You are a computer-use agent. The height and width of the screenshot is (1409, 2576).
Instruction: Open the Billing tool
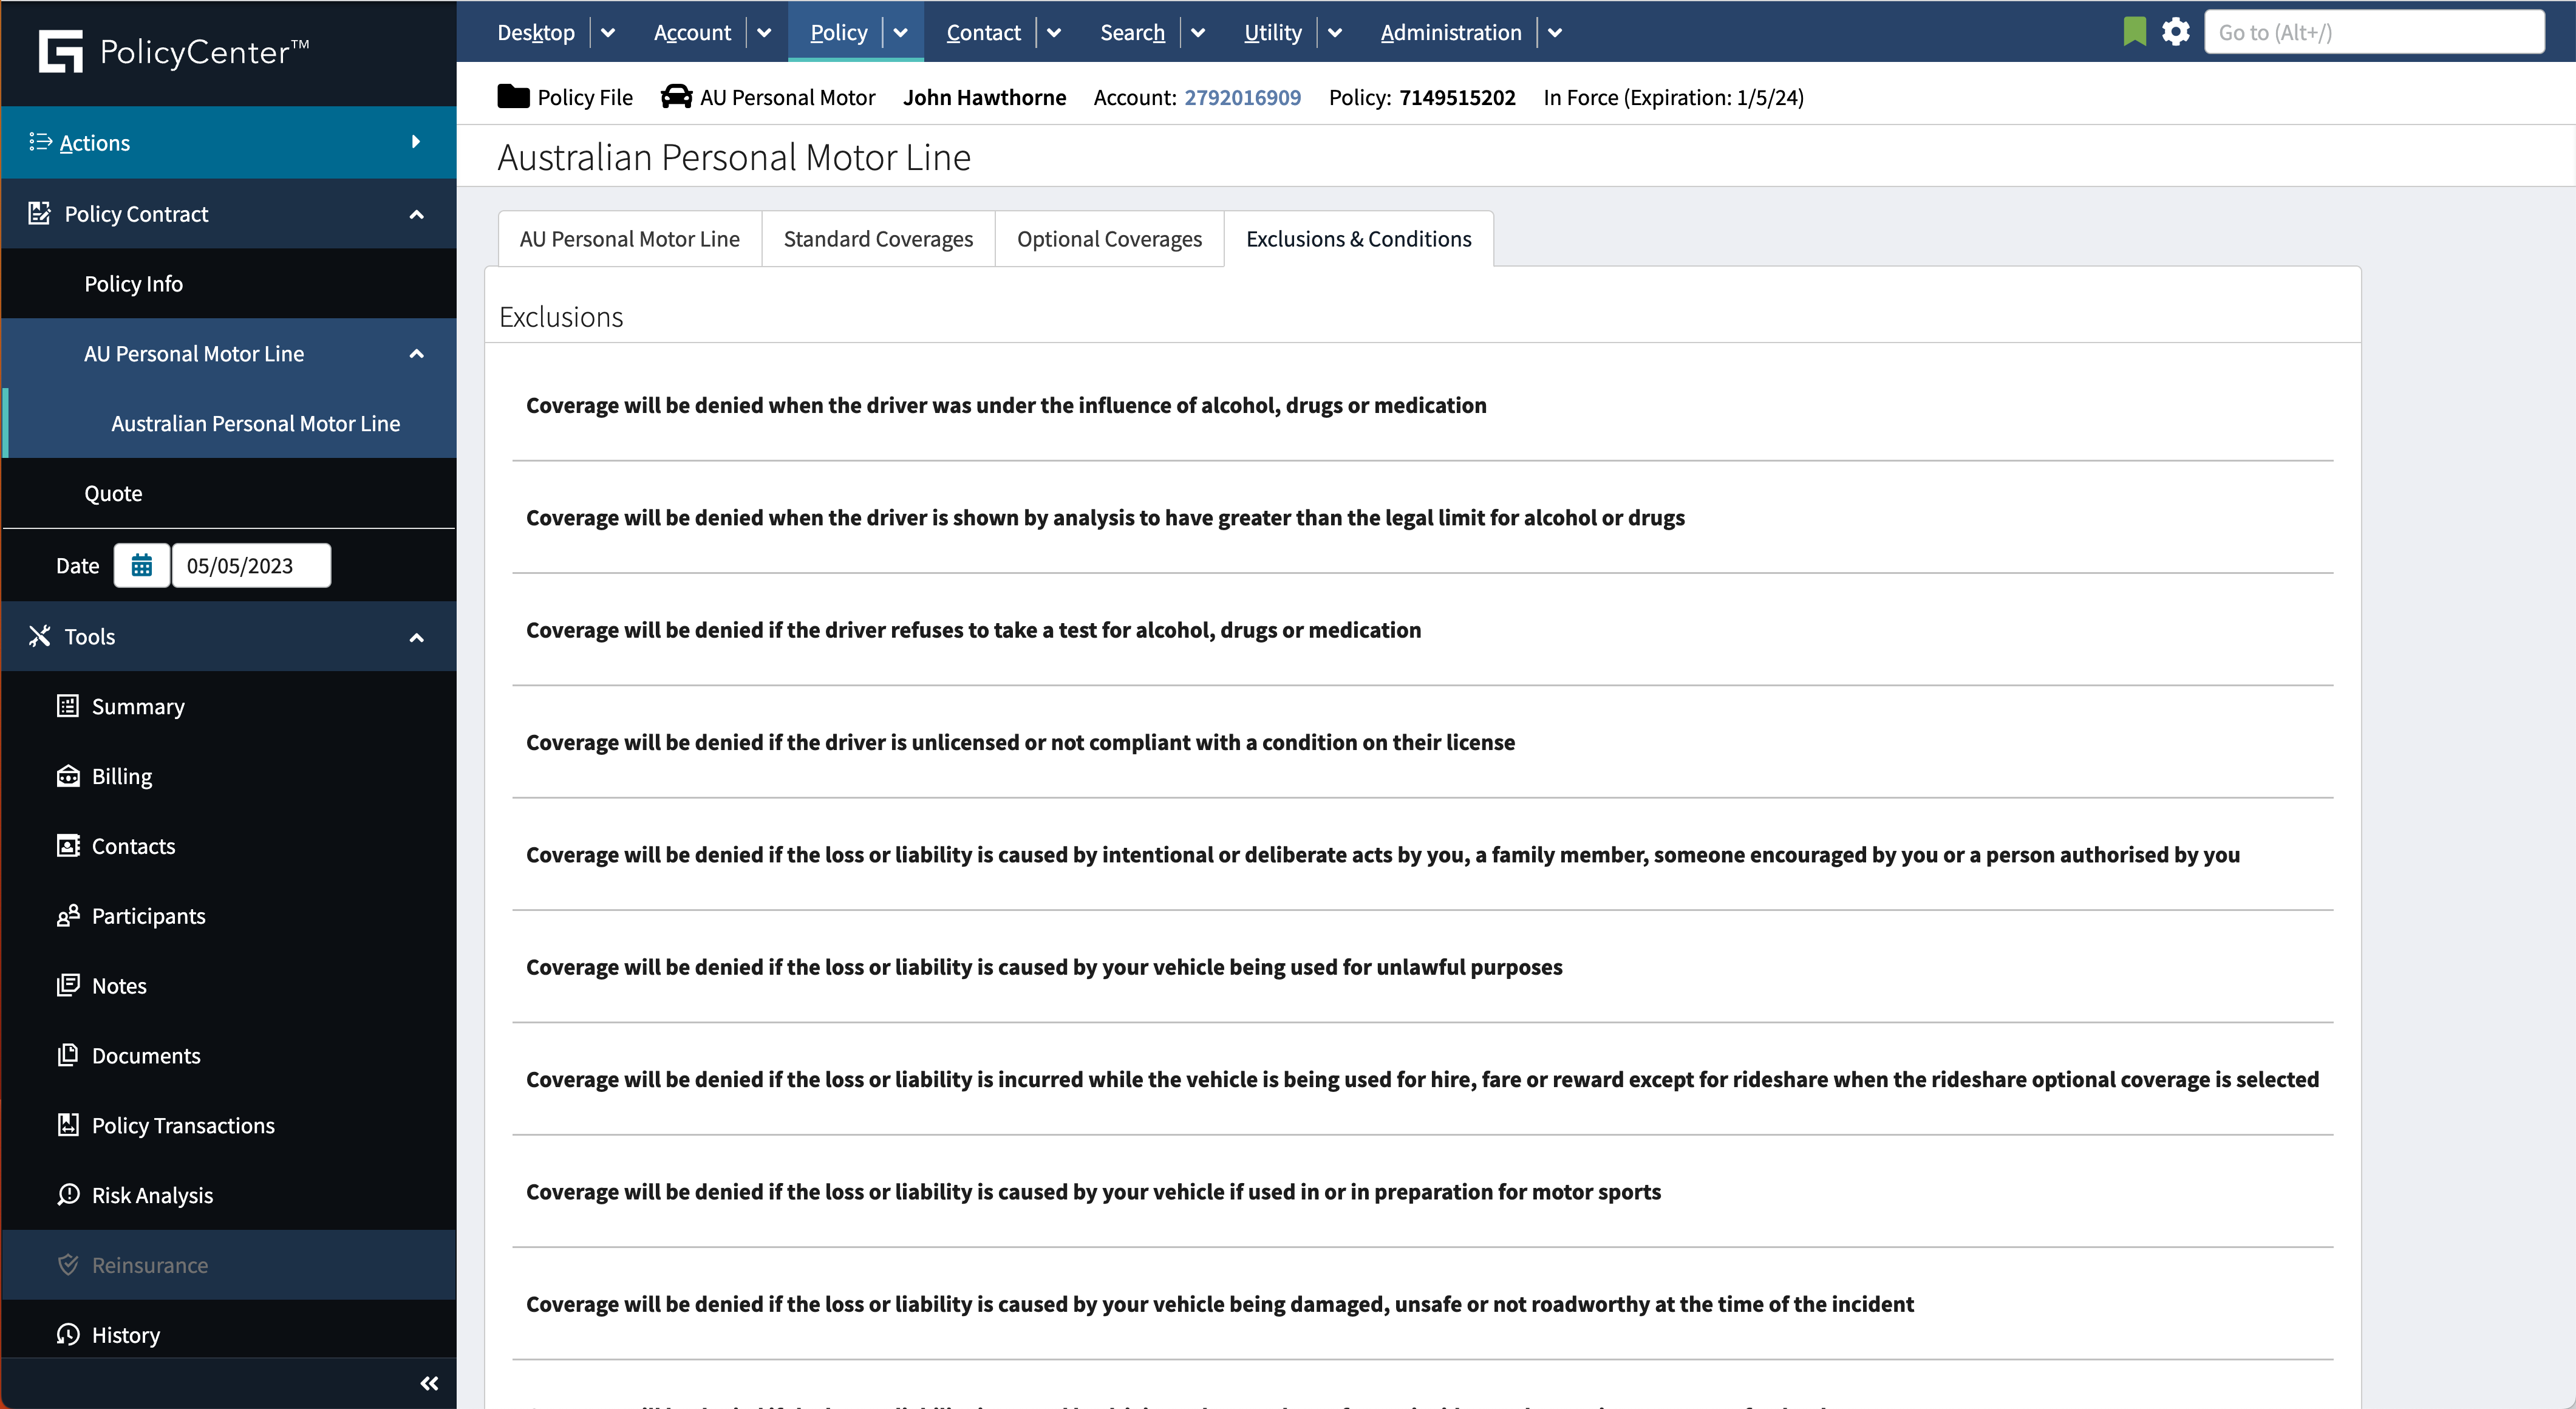point(122,776)
